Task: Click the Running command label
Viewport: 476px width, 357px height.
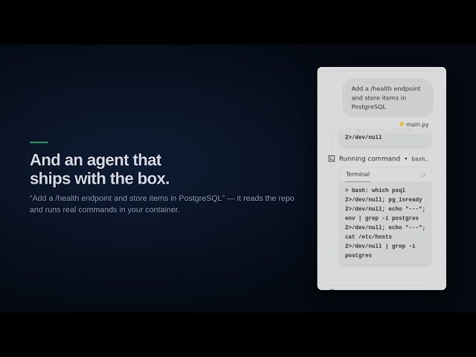Action: click(x=370, y=158)
